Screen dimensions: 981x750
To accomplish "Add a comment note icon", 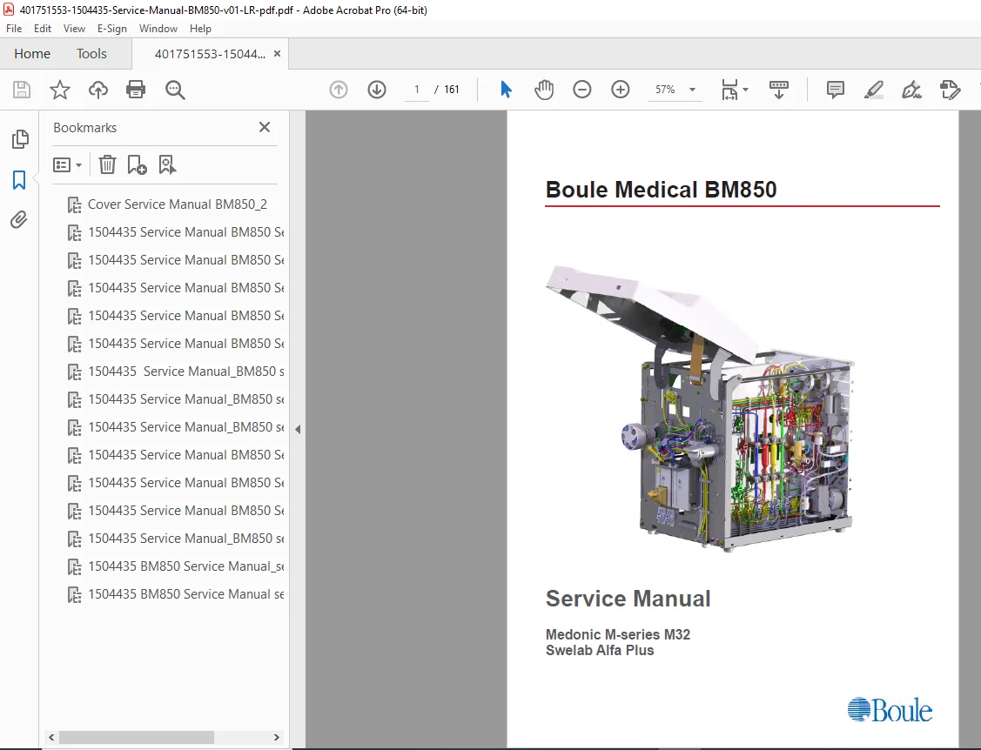I will coord(836,90).
